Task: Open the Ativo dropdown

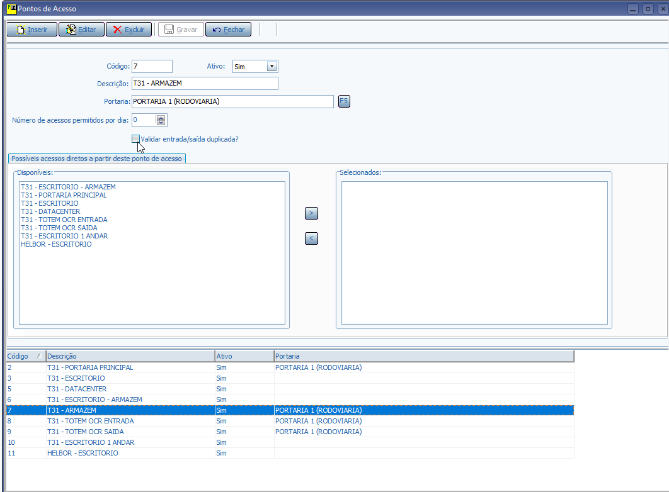Action: pos(272,67)
